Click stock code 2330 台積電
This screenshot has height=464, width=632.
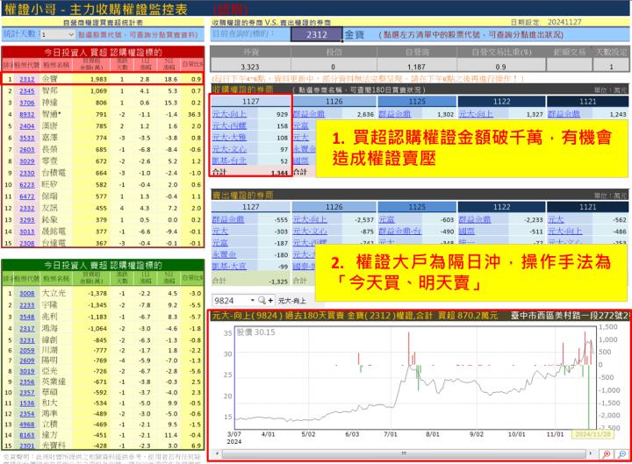coord(27,172)
